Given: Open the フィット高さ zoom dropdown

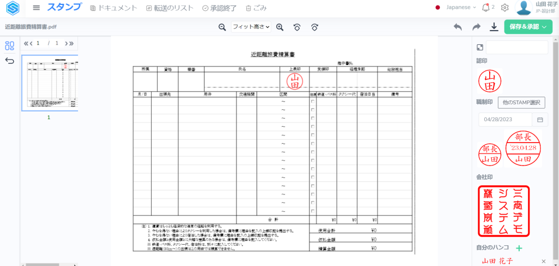Looking at the screenshot, I should [x=251, y=27].
